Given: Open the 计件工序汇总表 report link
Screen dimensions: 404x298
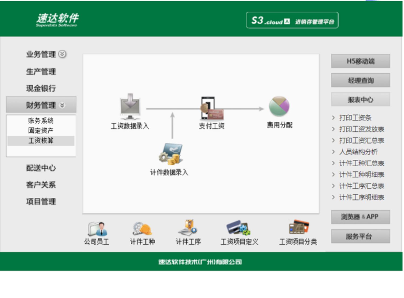Looking at the screenshot, I should [362, 186].
